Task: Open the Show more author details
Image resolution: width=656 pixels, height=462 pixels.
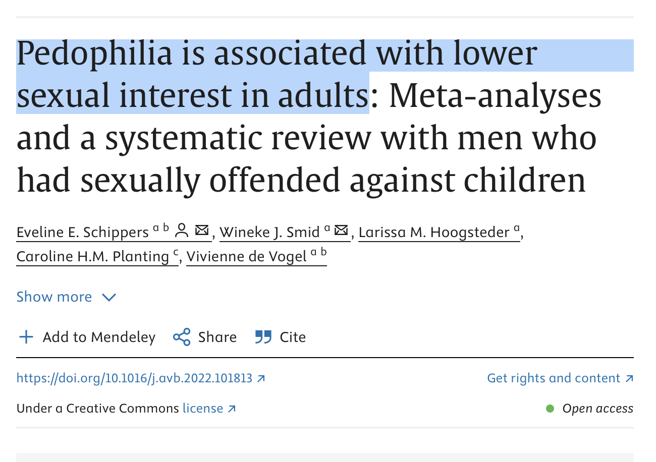Action: [x=67, y=297]
